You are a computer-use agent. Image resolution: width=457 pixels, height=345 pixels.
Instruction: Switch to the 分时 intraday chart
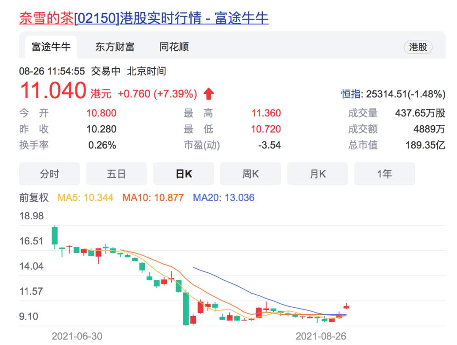(49, 174)
